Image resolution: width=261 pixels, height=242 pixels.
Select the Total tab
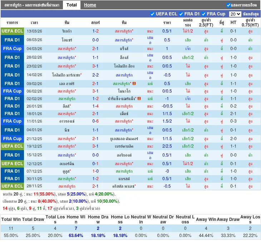(72, 5)
